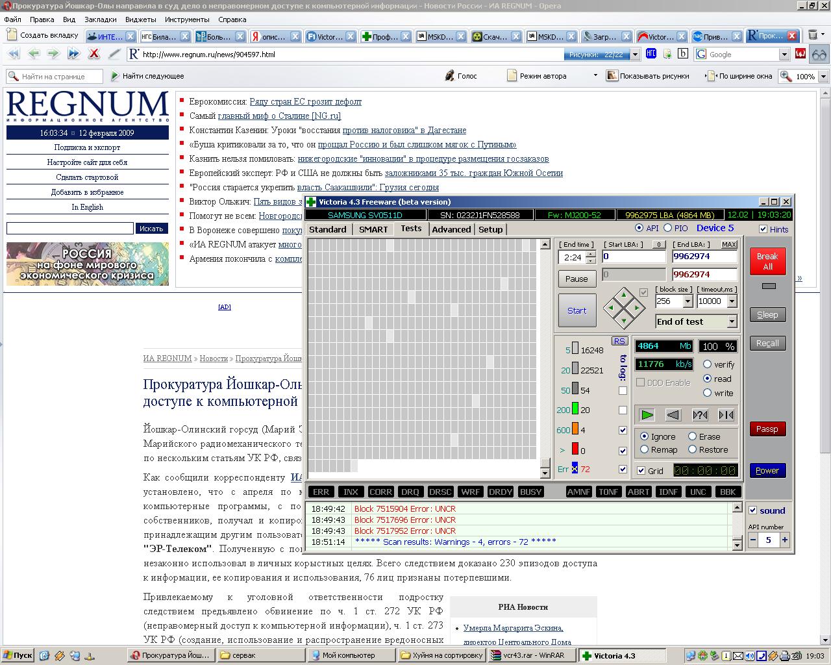
Task: Toggle the sound checkbox in Victoria
Action: pos(753,510)
